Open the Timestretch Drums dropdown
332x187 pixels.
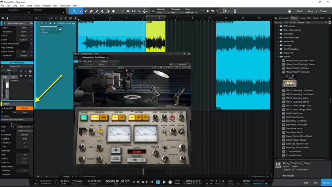pyautogui.click(x=25, y=32)
